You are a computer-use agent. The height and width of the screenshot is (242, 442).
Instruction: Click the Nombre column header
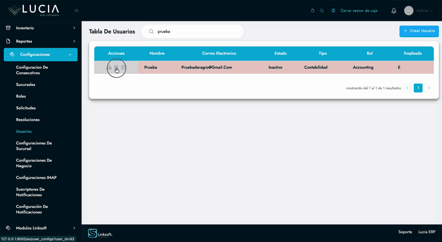[157, 53]
